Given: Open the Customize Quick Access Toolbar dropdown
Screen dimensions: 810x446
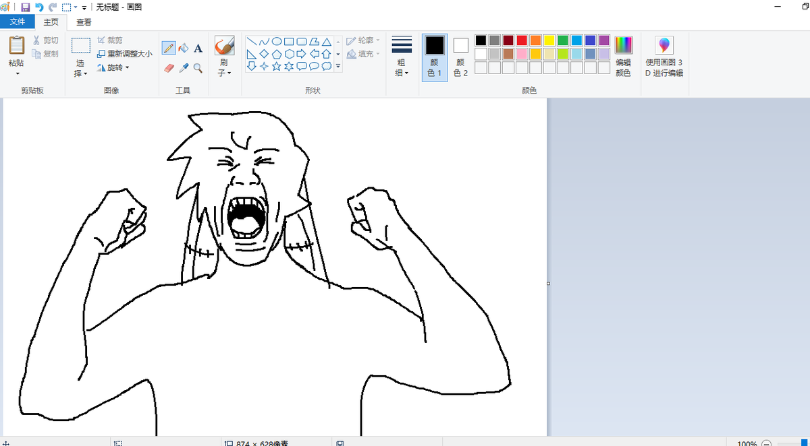Looking at the screenshot, I should [84, 8].
